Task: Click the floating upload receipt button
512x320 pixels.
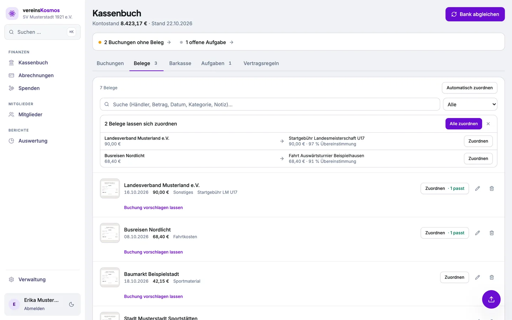Action: pos(491,299)
